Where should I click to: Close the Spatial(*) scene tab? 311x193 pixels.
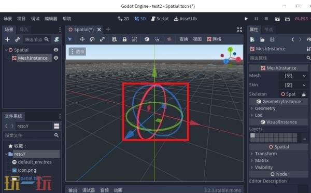click(x=99, y=30)
